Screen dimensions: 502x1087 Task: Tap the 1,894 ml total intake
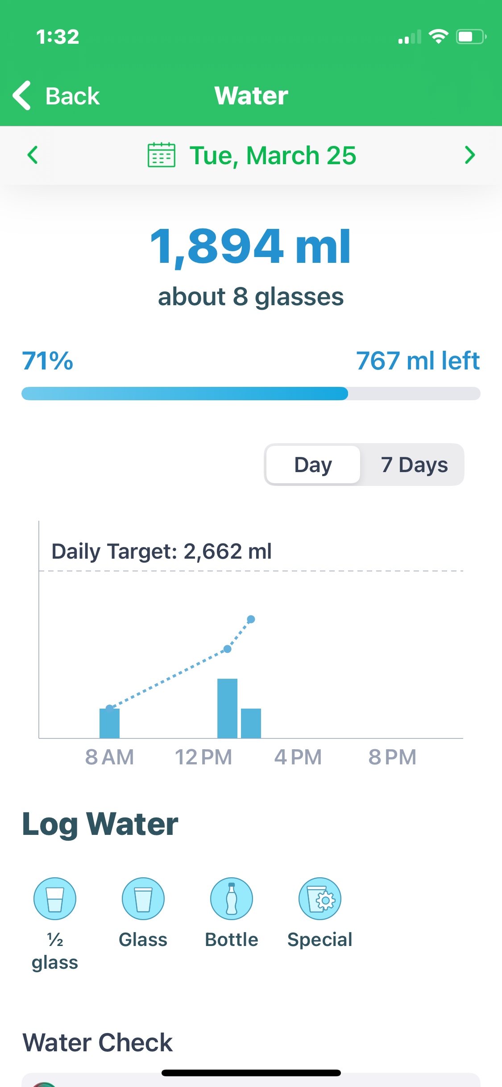point(251,246)
